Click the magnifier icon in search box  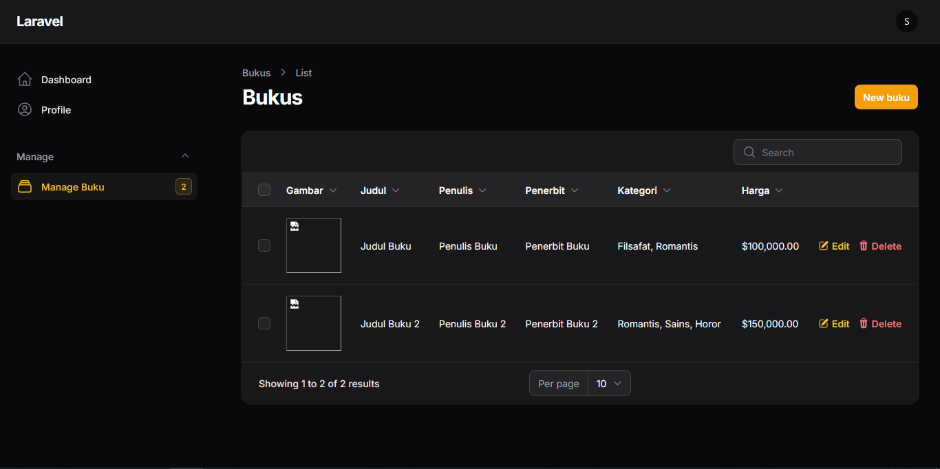click(749, 153)
